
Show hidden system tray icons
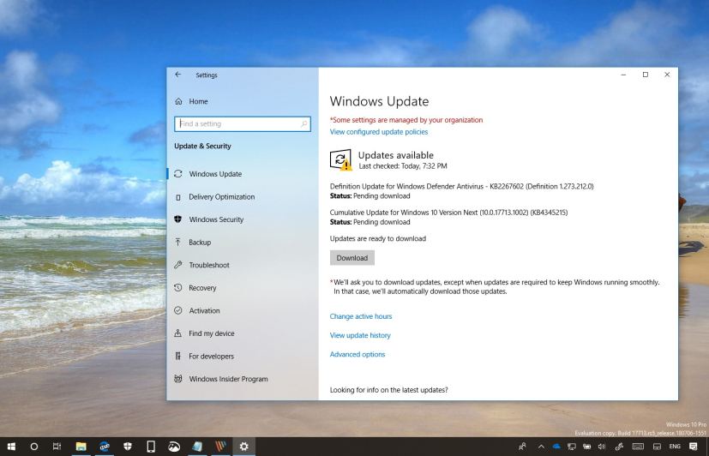coord(541,447)
